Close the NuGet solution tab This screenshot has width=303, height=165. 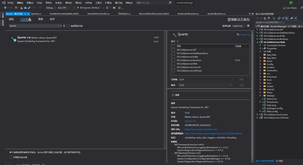tap(28, 14)
